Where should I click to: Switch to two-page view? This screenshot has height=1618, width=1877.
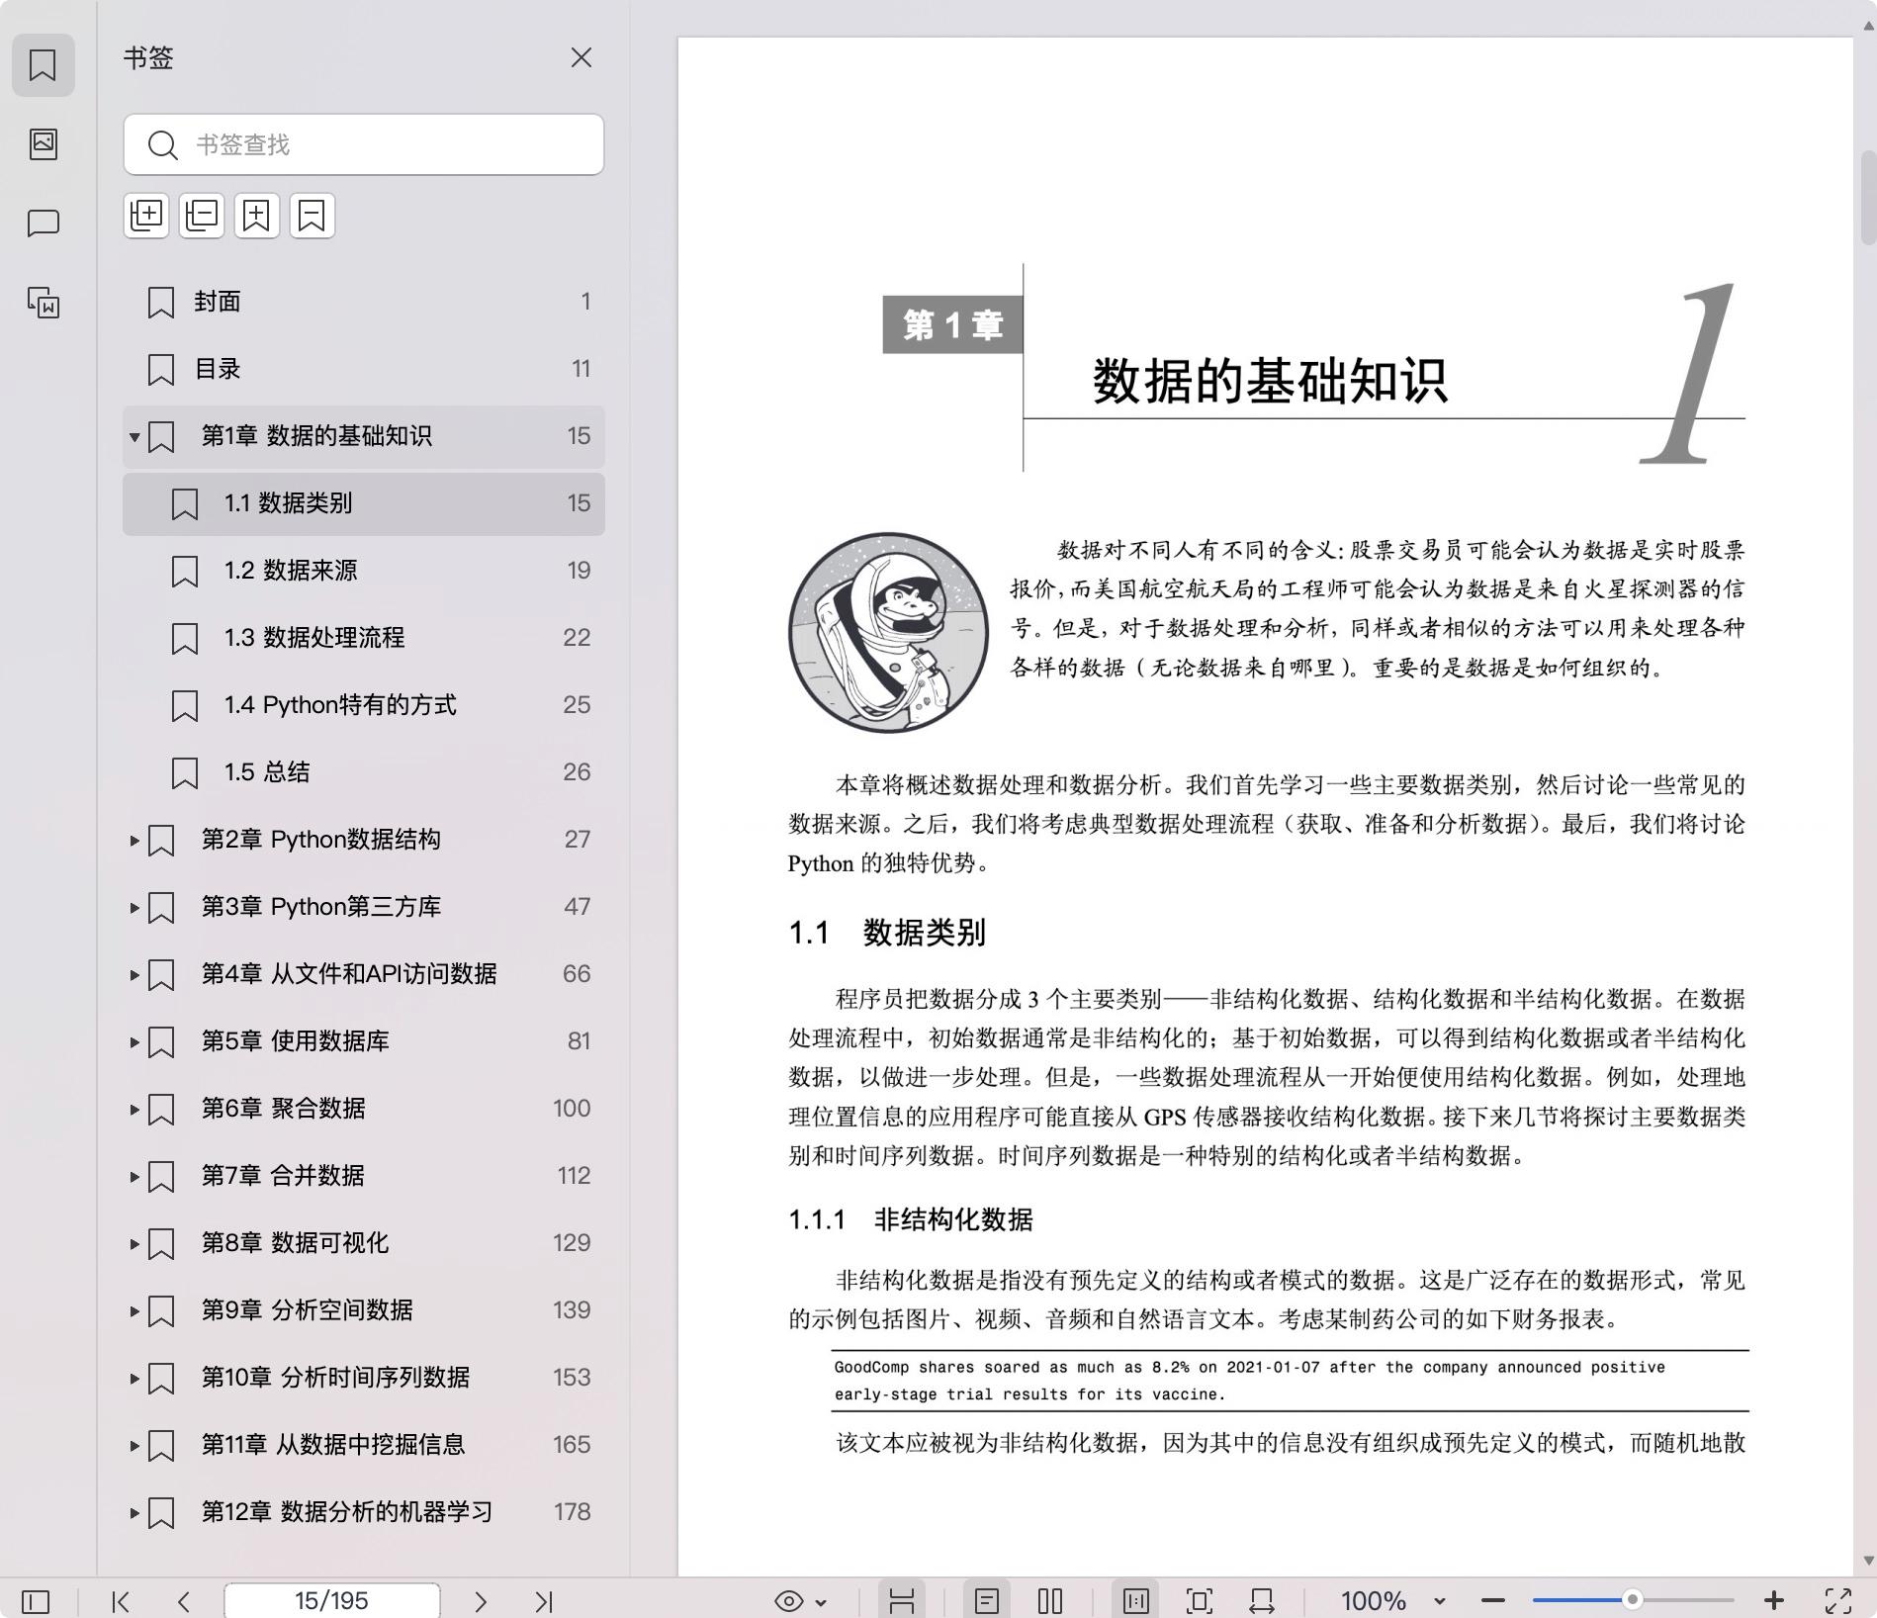[x=1050, y=1601]
